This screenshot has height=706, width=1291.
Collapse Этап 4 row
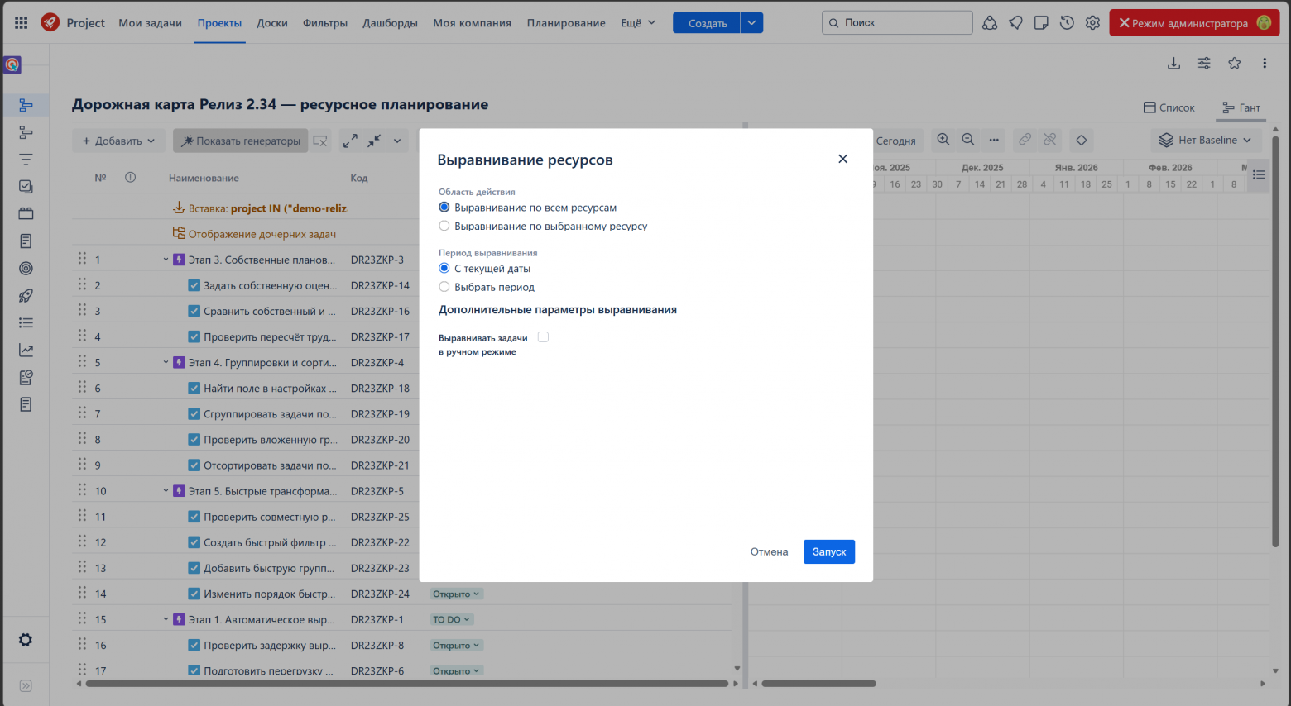(166, 362)
